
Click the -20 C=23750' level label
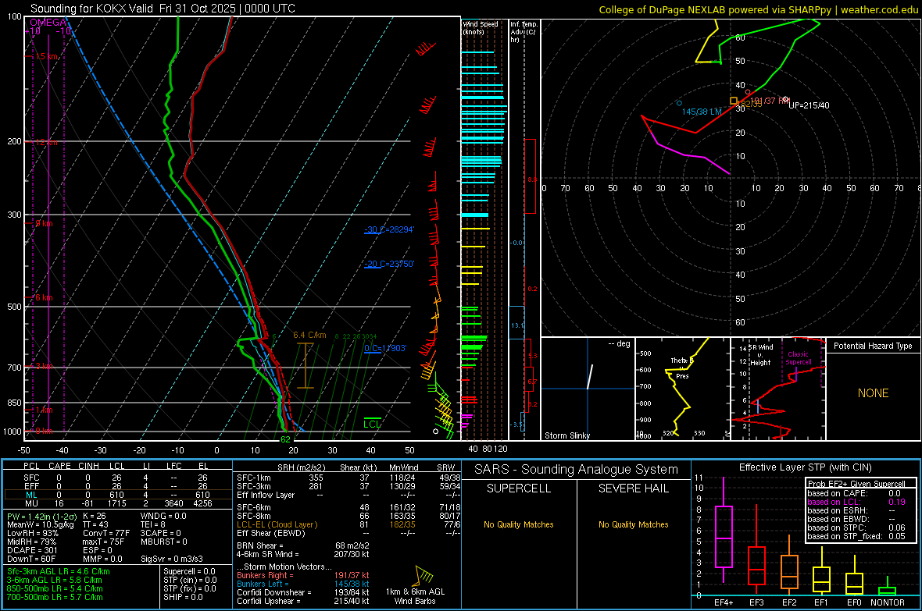389,264
